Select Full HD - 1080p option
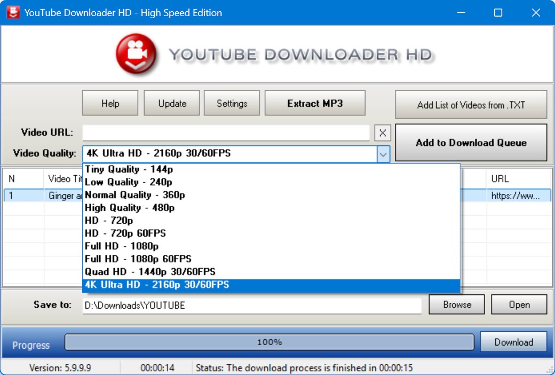Viewport: 555px width, 375px height. coord(122,246)
